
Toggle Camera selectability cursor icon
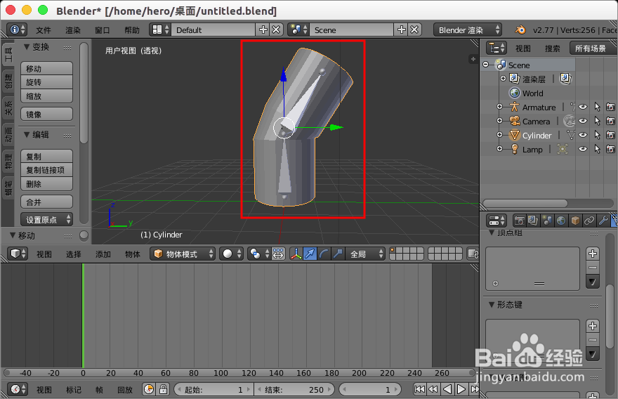597,121
